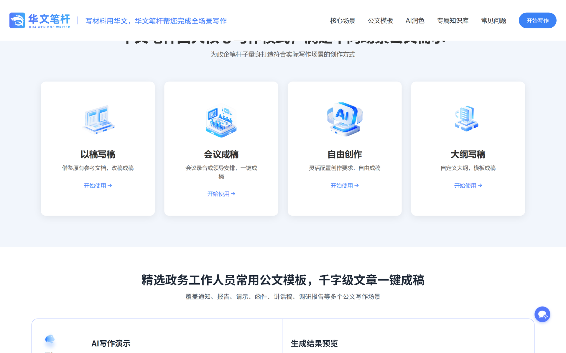Click description 灵活配置创作要求，自由成稿

pyautogui.click(x=345, y=168)
